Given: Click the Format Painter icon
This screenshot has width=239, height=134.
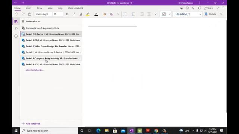Looking at the screenshot, I should point(105,14).
